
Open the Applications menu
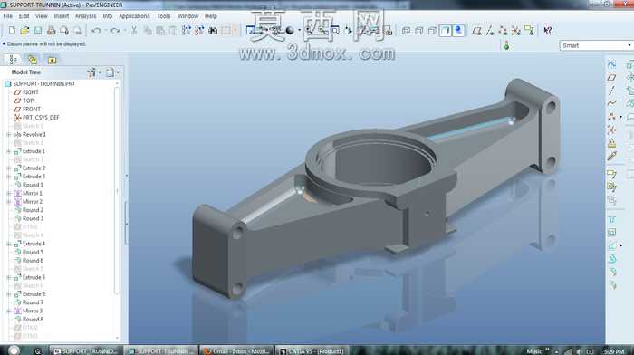(134, 16)
